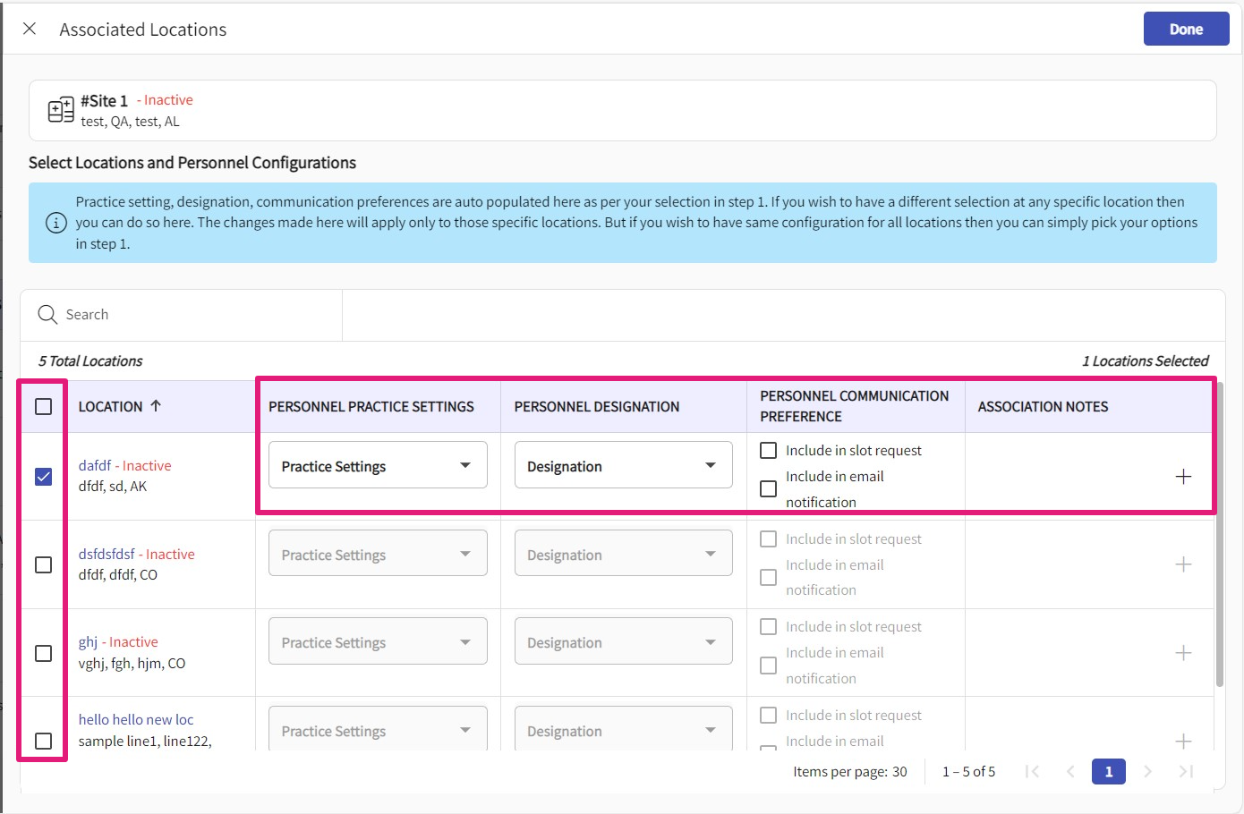
Task: Add association note for ghj row
Action: pyautogui.click(x=1183, y=653)
